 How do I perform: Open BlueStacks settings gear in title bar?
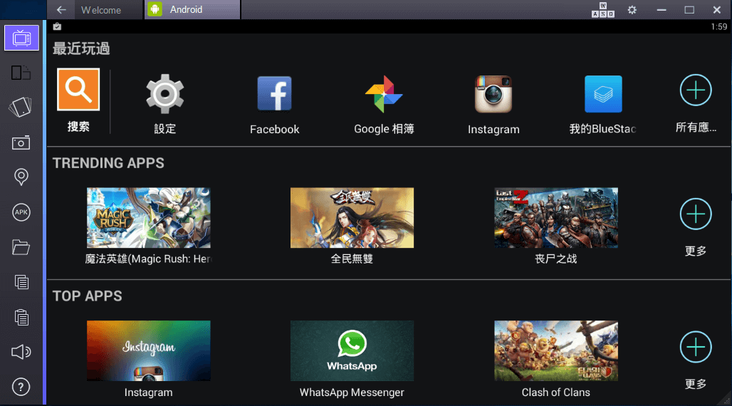(632, 10)
